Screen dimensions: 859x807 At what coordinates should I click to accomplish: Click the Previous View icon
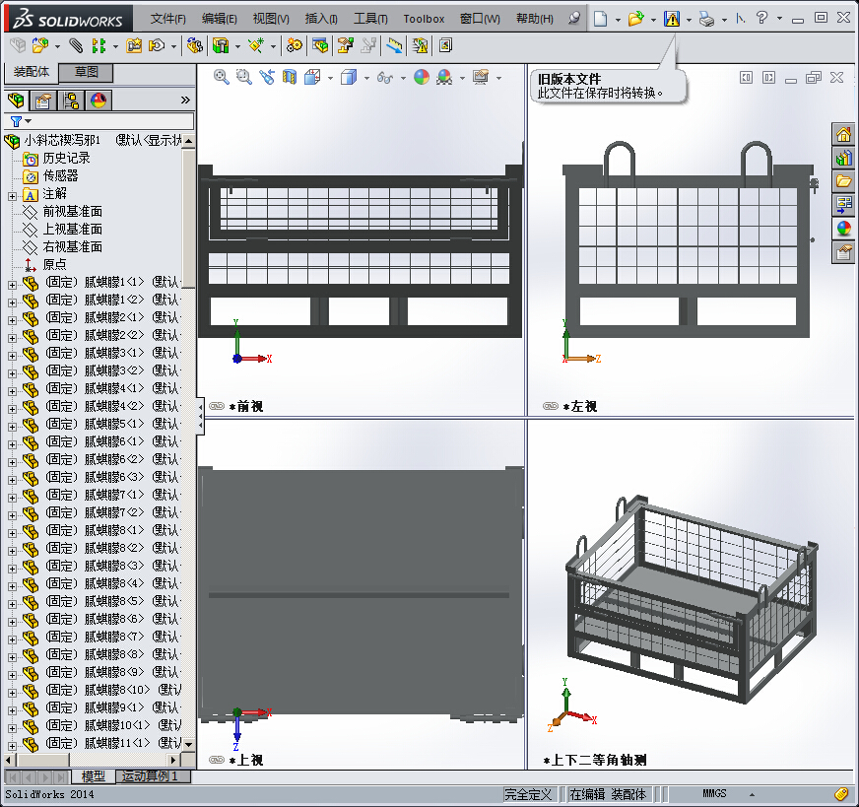click(x=267, y=77)
